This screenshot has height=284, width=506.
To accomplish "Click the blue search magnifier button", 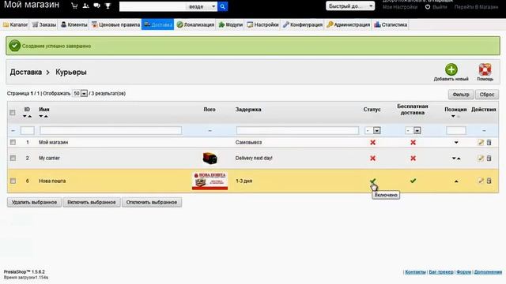I will (223, 6).
